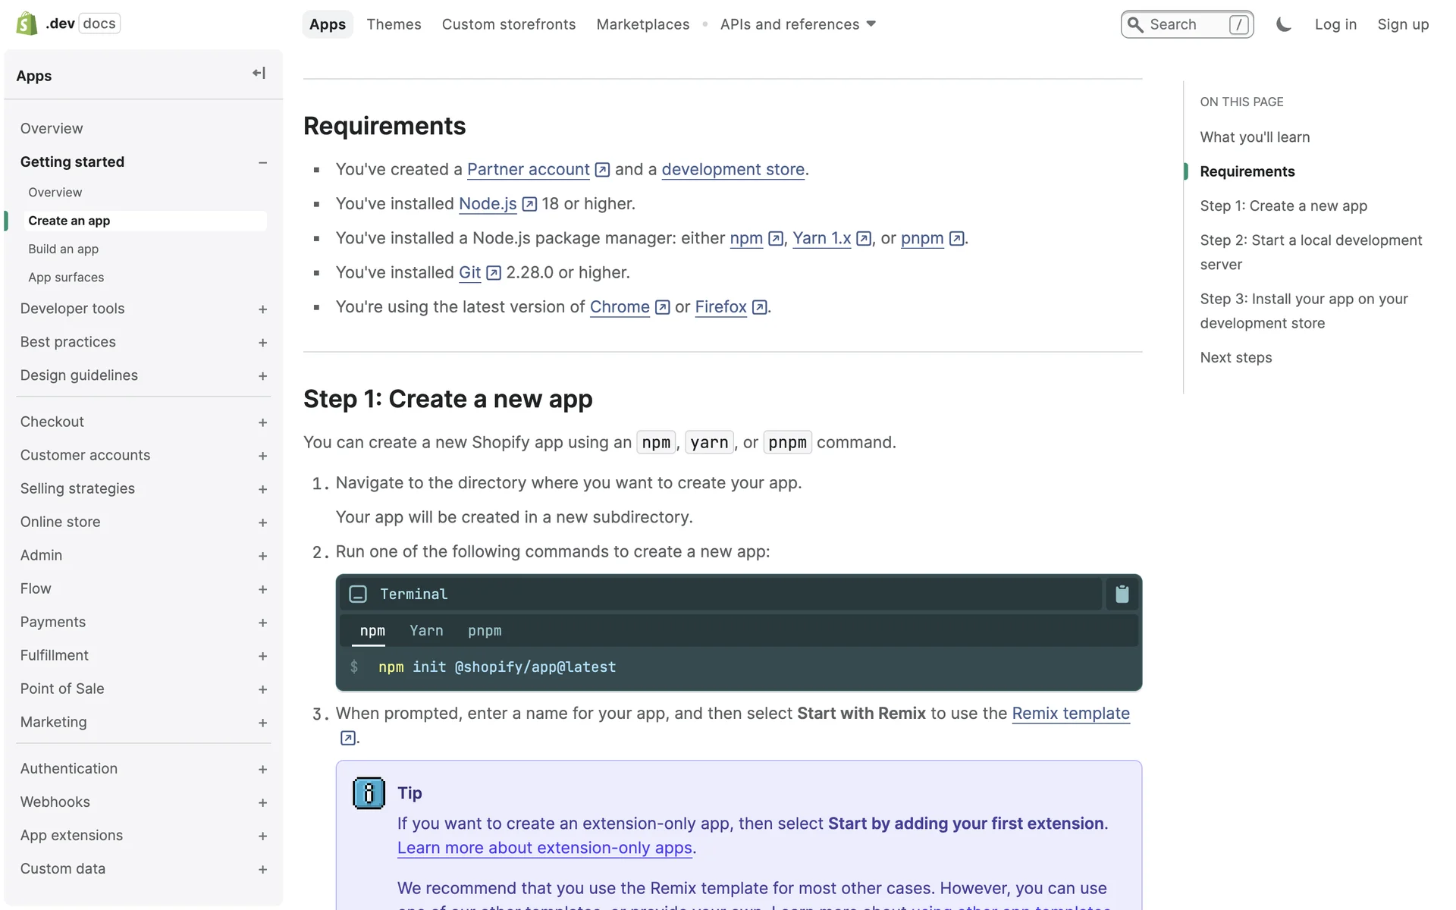The height and width of the screenshot is (910, 1456).
Task: Collapse the Apps sidebar panel
Action: [259, 74]
